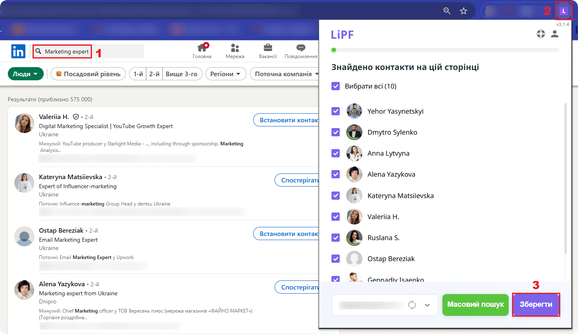Uncheck the Yehor Yasynetskyi contact checkbox

(x=336, y=111)
